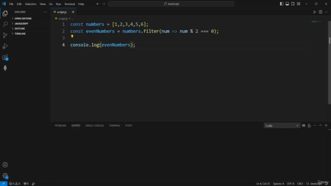Click Ln 4, Col 25 status item
Screen dimensions: 331x186
pos(263,184)
